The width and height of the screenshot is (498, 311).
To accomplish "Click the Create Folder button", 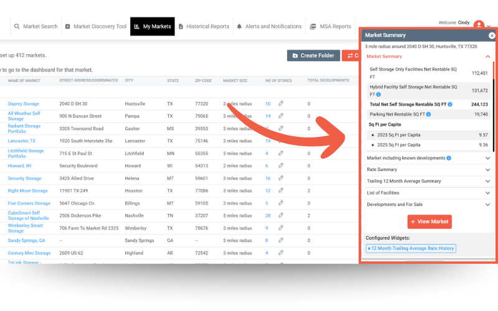I will click(x=313, y=55).
